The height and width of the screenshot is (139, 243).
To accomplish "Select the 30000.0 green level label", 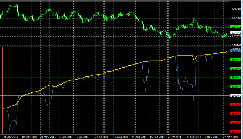I will tap(236, 60).
